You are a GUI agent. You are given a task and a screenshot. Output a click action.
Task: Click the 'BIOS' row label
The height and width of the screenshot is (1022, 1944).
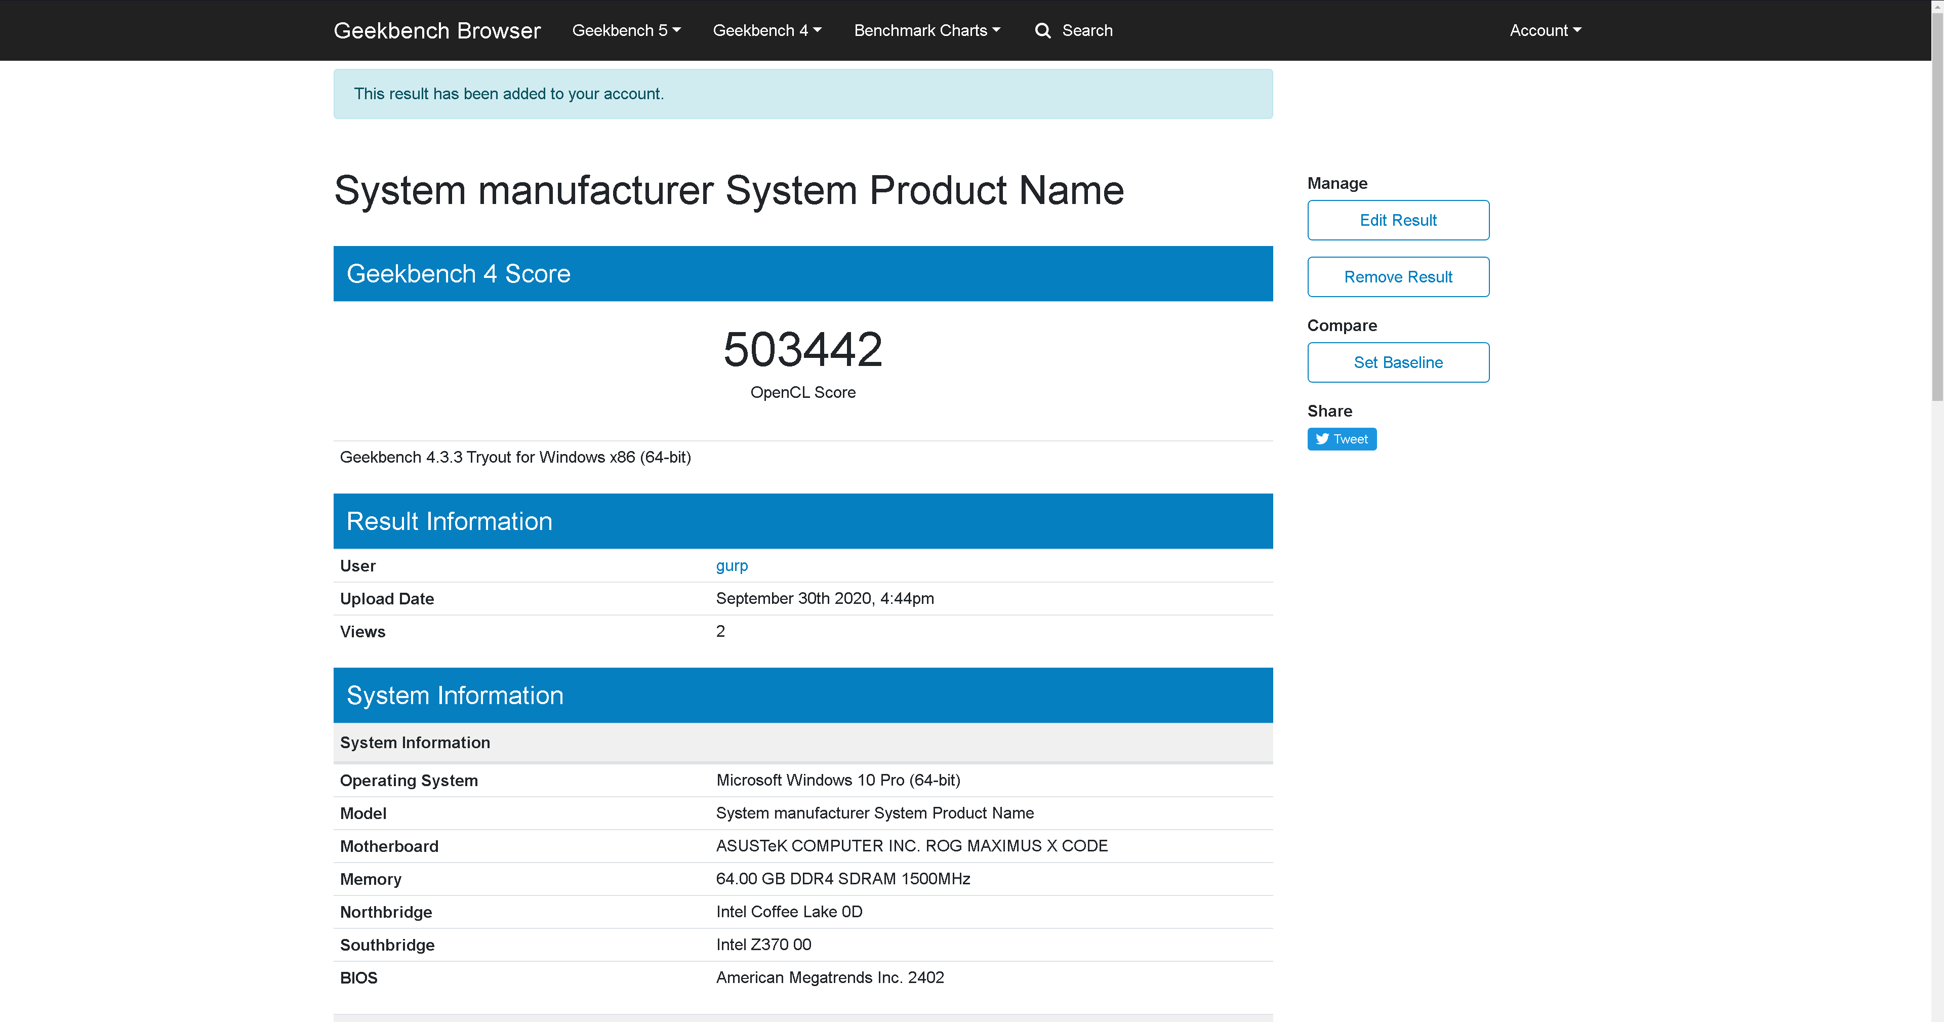point(358,978)
